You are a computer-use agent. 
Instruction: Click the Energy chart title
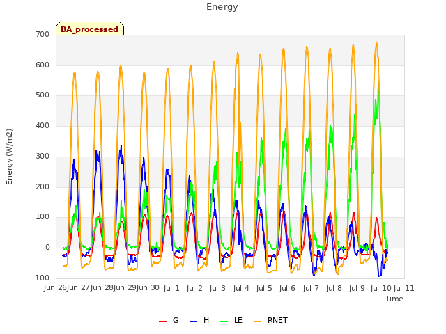[x=222, y=7]
